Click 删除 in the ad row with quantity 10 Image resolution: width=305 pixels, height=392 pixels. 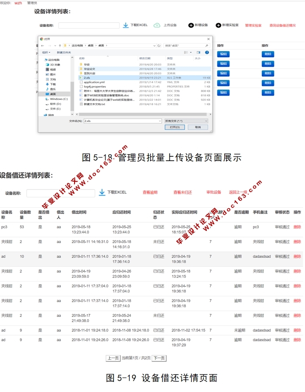(x=297, y=257)
